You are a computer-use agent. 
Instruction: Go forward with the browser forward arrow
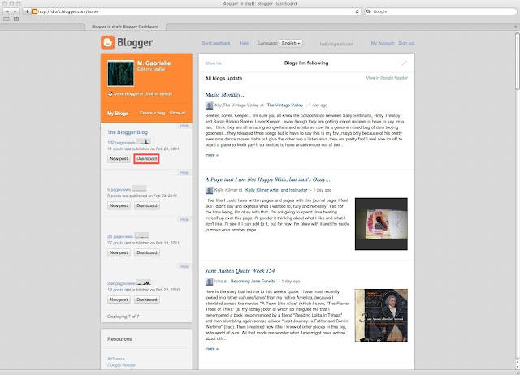(x=15, y=11)
